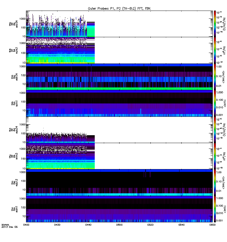This screenshot has height=242, width=227.
Task: Click the top (V/m)²/Hz color bar
Action: tap(215, 24)
